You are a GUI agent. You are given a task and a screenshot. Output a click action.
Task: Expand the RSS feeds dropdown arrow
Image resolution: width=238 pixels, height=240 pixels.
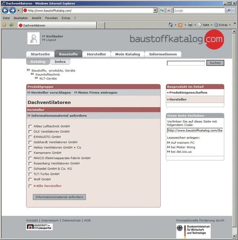pos(185,25)
